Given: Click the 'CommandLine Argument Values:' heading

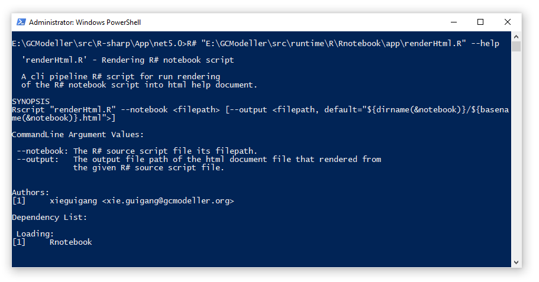Looking at the screenshot, I should 78,134.
